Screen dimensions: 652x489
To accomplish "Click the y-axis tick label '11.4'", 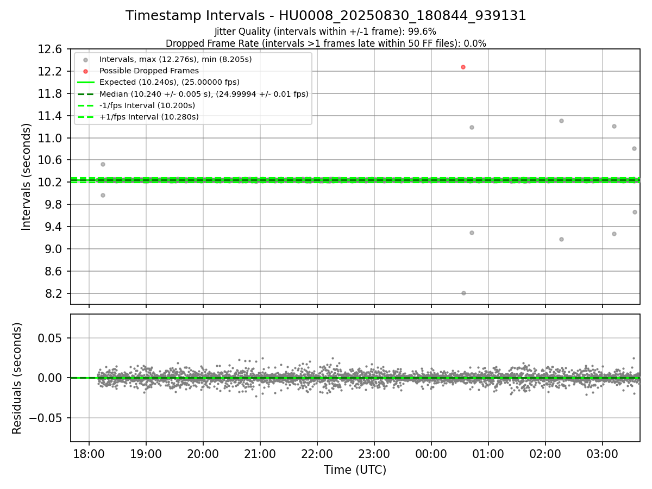I will tap(51, 116).
